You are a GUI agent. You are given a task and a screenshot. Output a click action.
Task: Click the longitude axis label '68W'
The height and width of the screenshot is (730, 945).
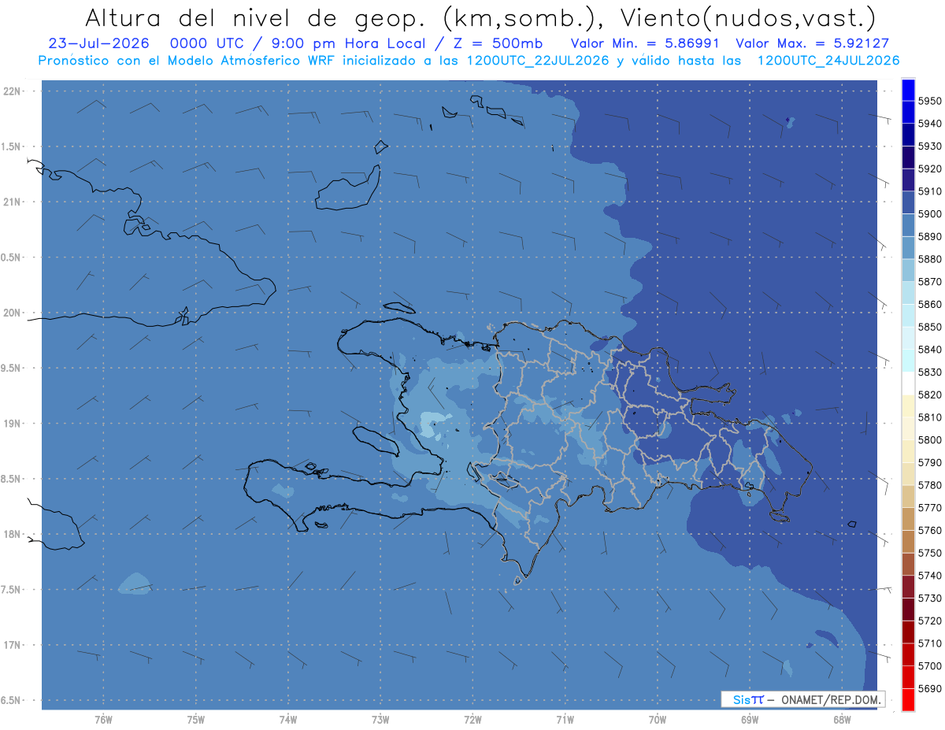(842, 720)
